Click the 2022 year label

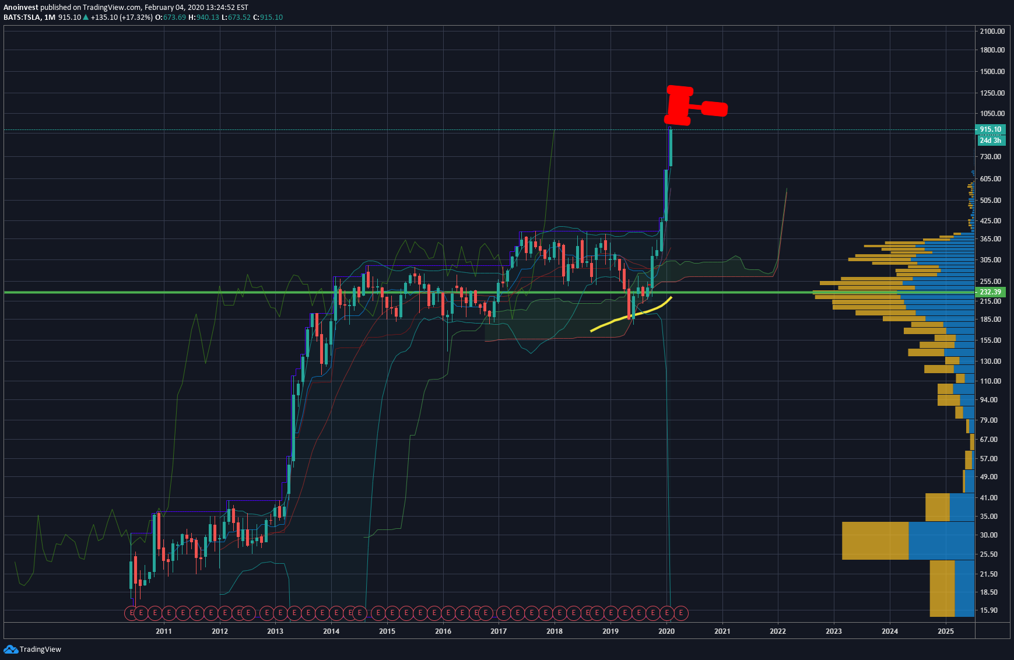[778, 631]
